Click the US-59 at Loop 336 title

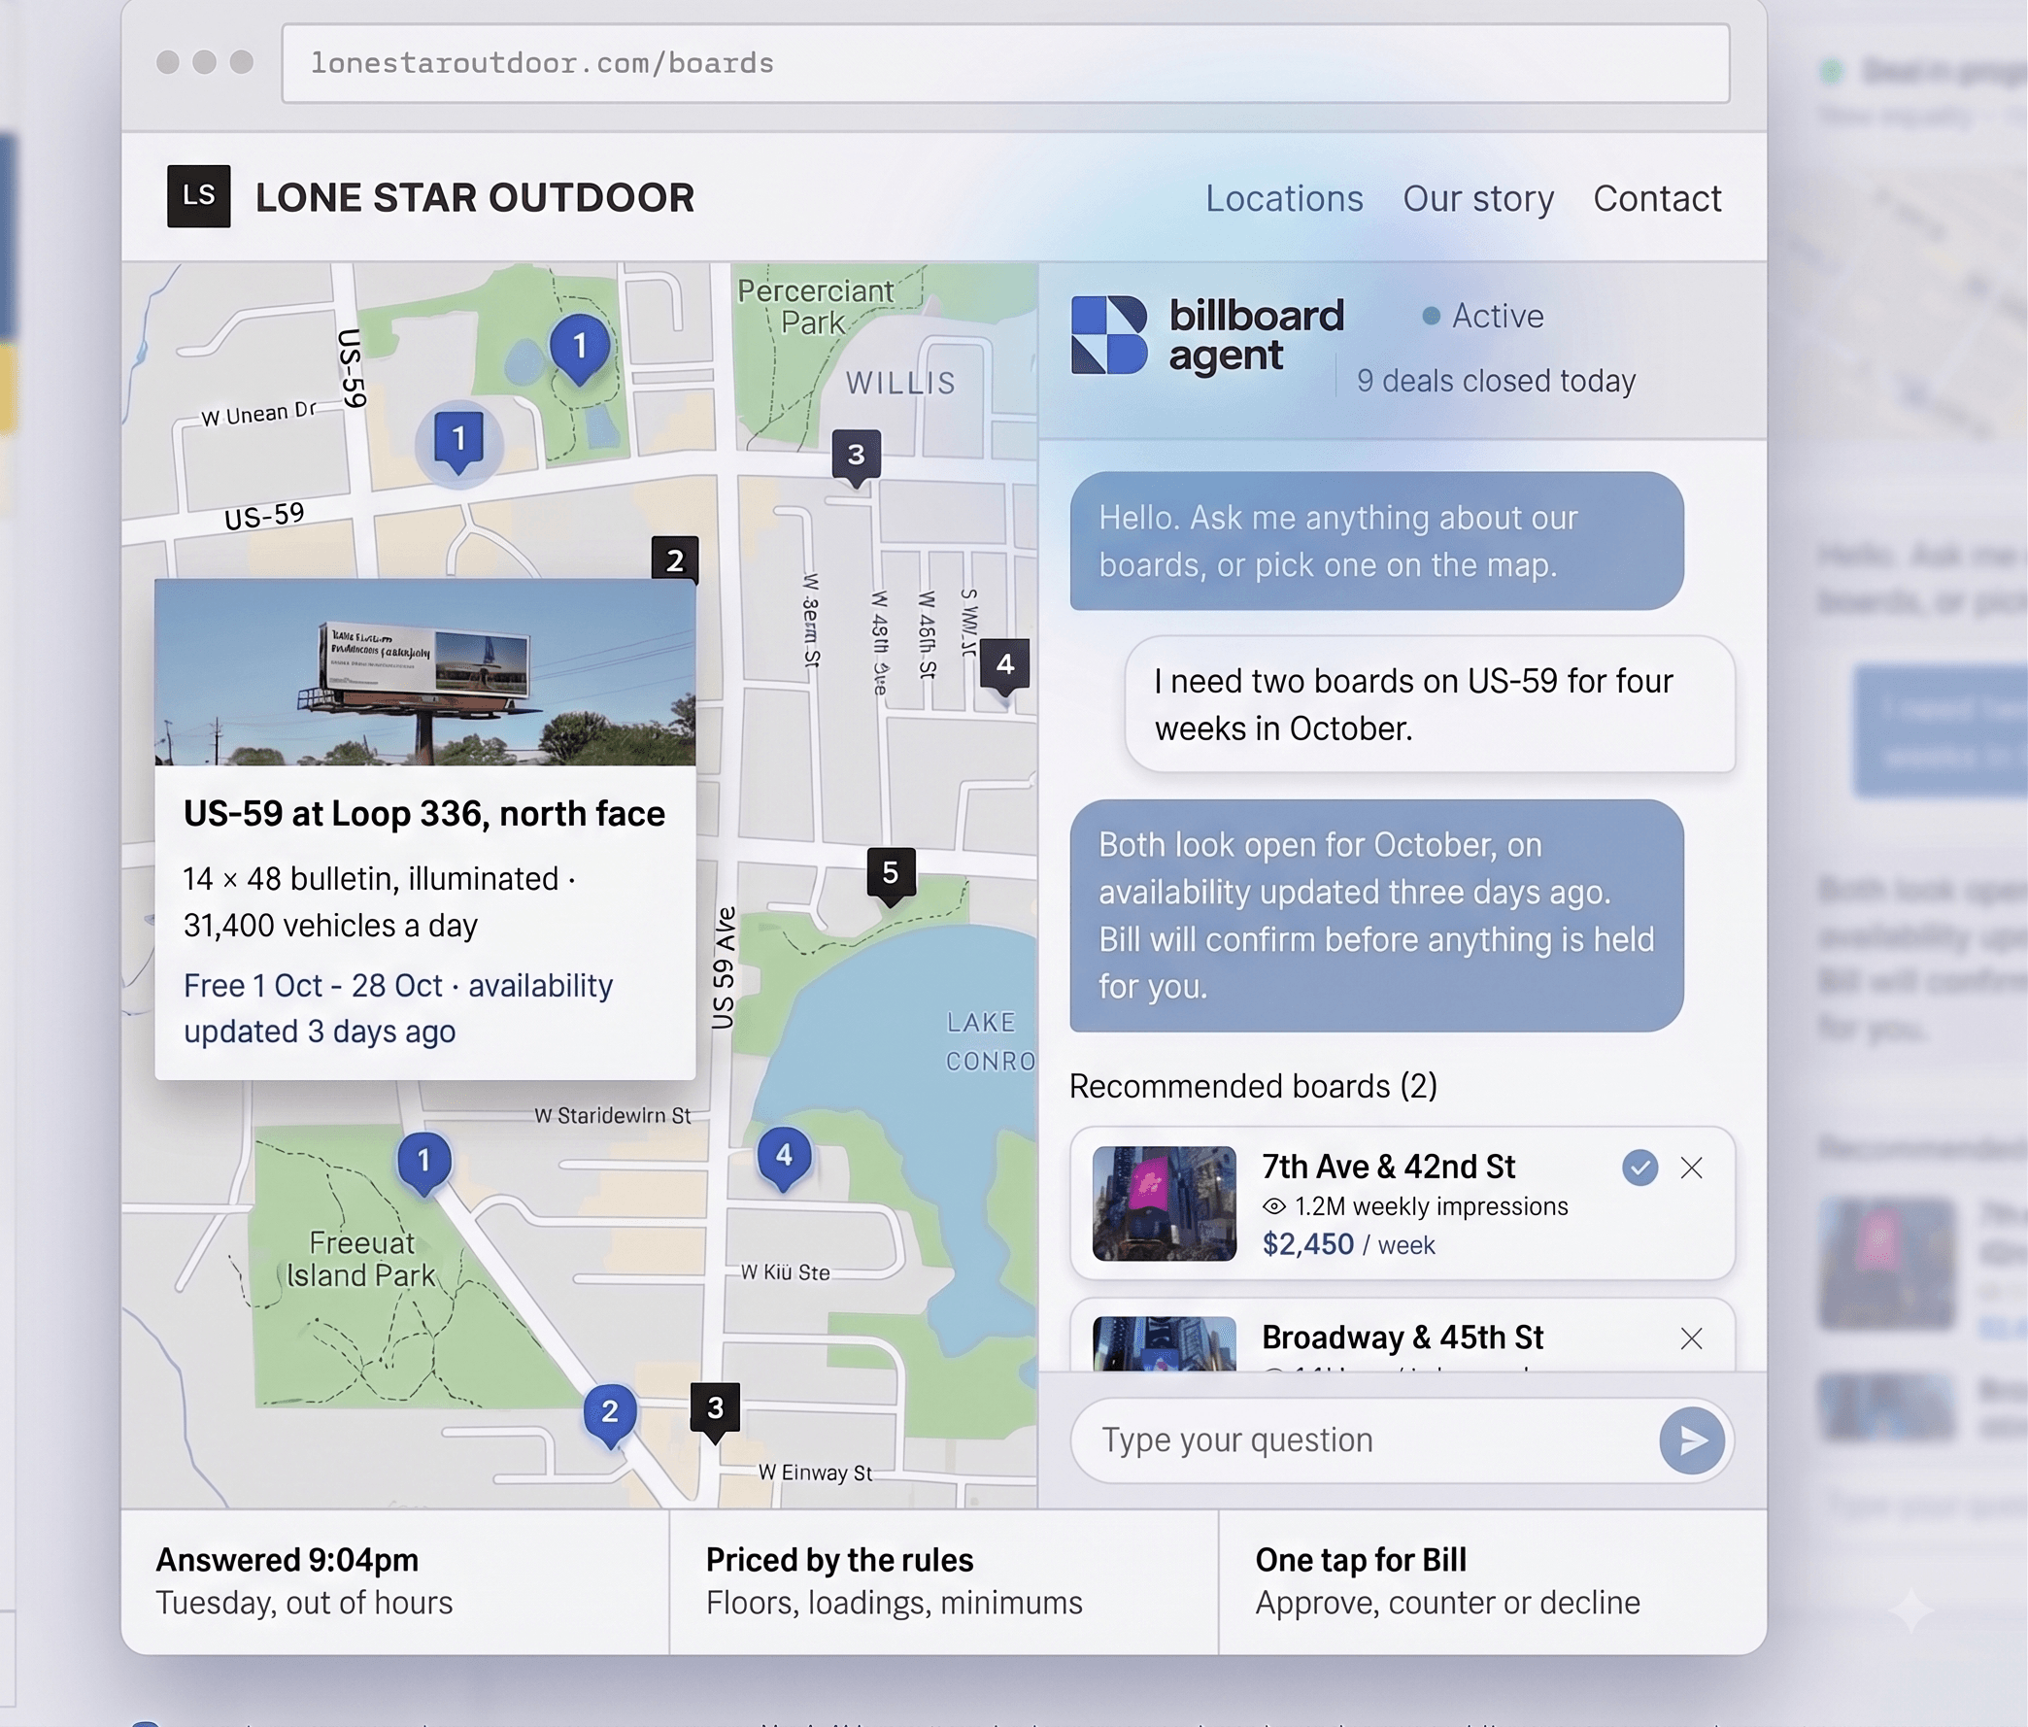tap(423, 814)
